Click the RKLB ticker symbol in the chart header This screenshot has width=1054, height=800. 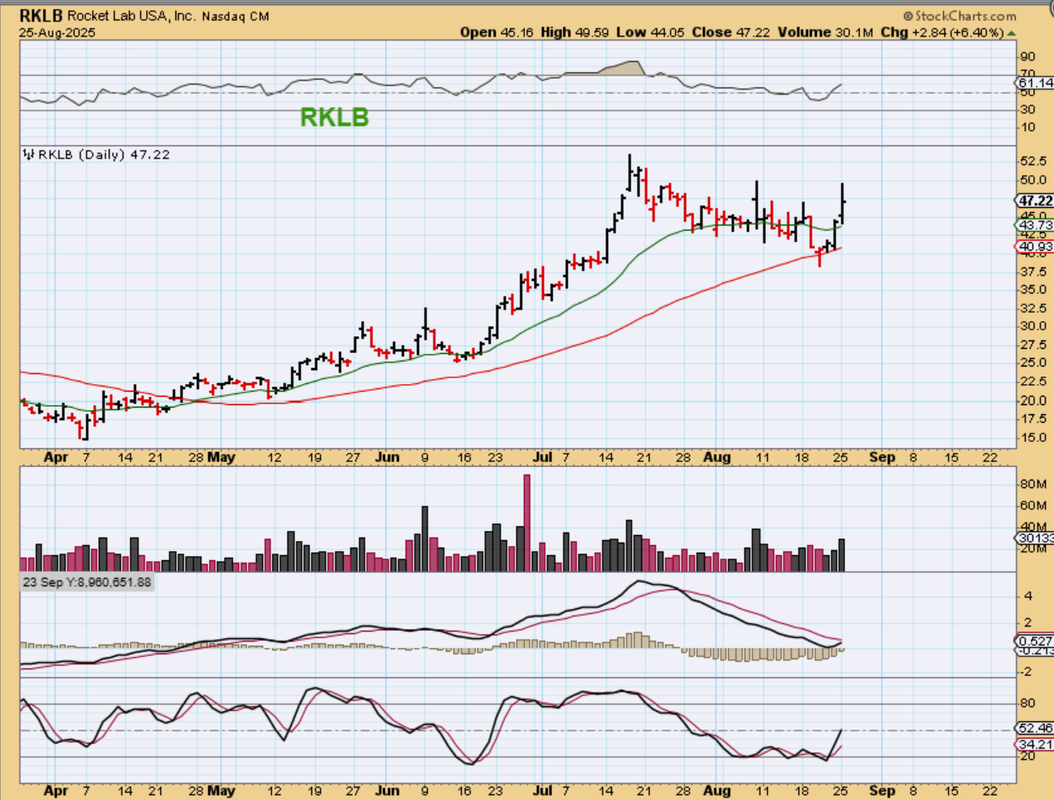tap(41, 16)
